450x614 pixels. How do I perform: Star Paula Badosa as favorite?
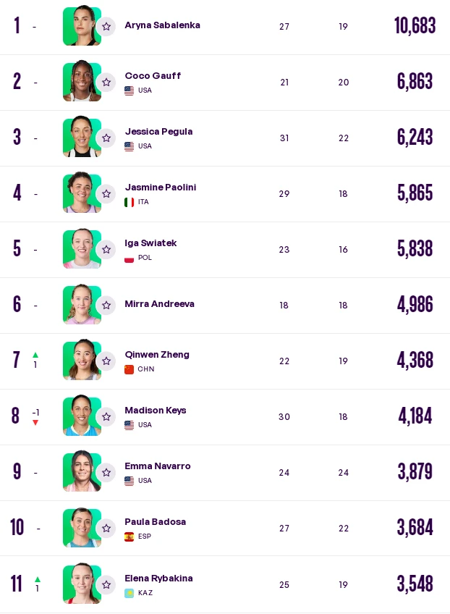pos(106,529)
